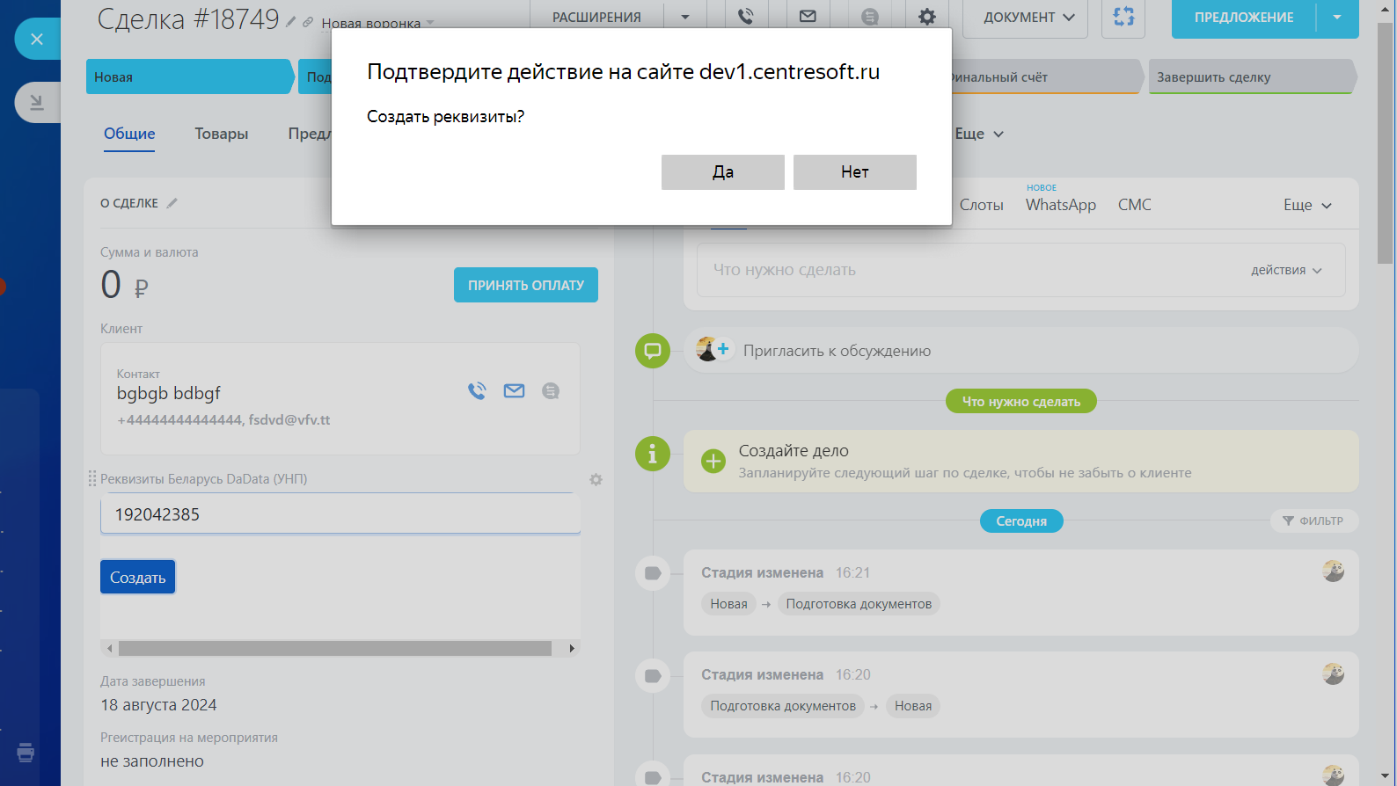Click the blue Создать button

[138, 578]
